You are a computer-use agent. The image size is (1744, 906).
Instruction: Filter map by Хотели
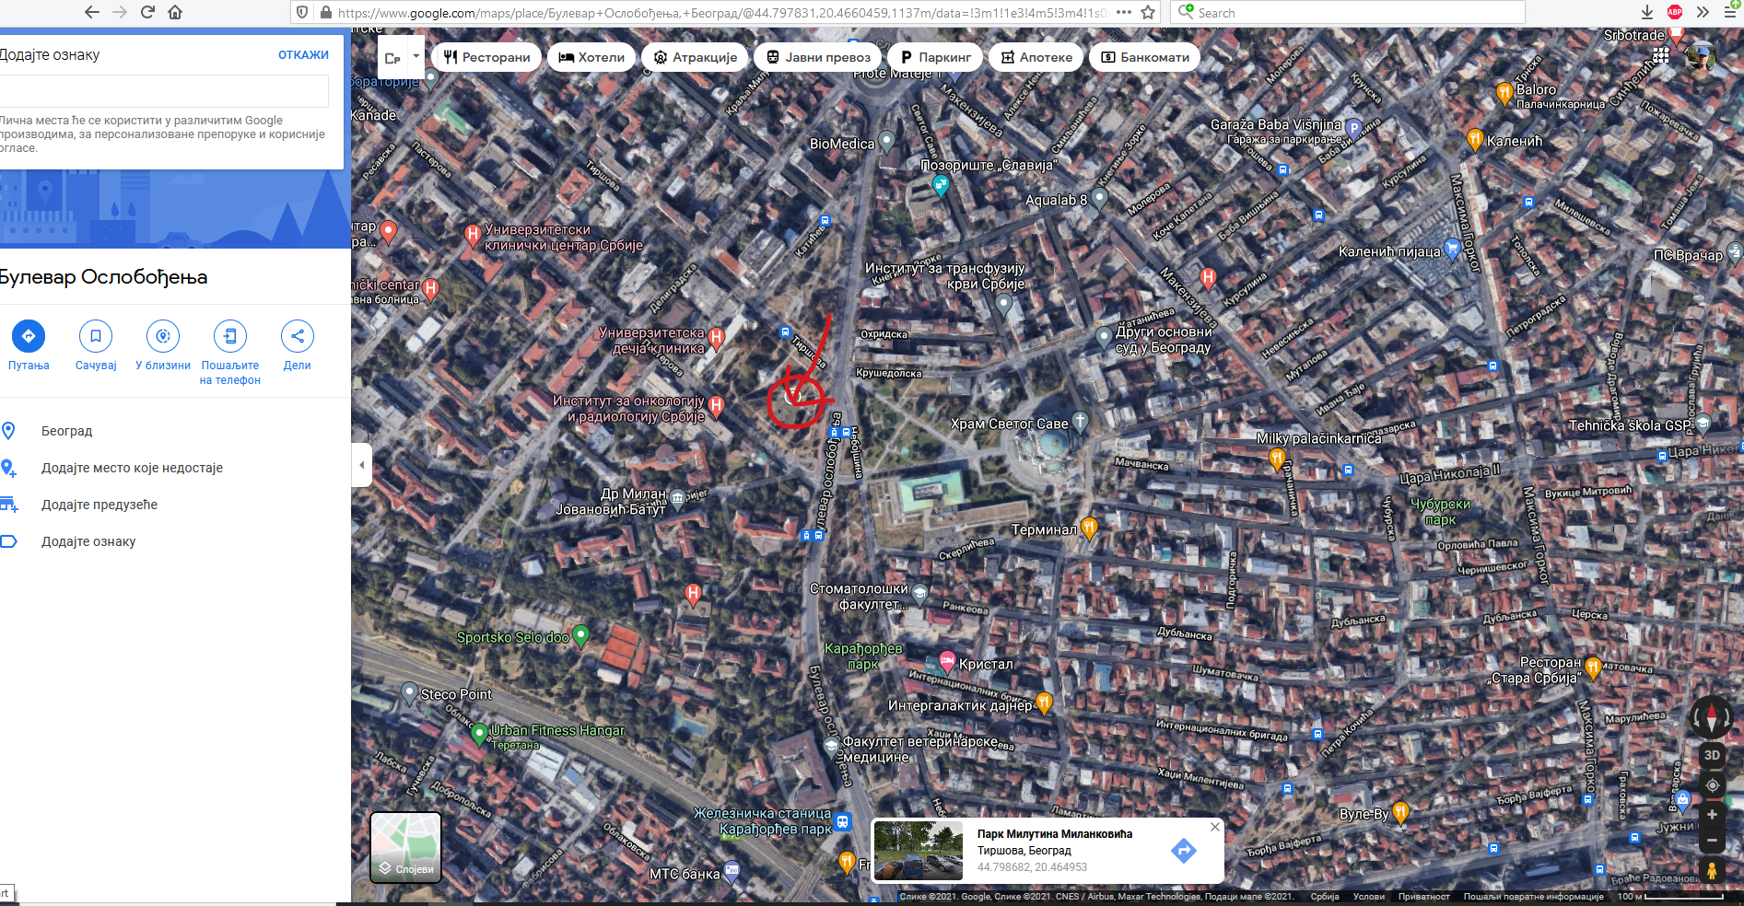(591, 57)
